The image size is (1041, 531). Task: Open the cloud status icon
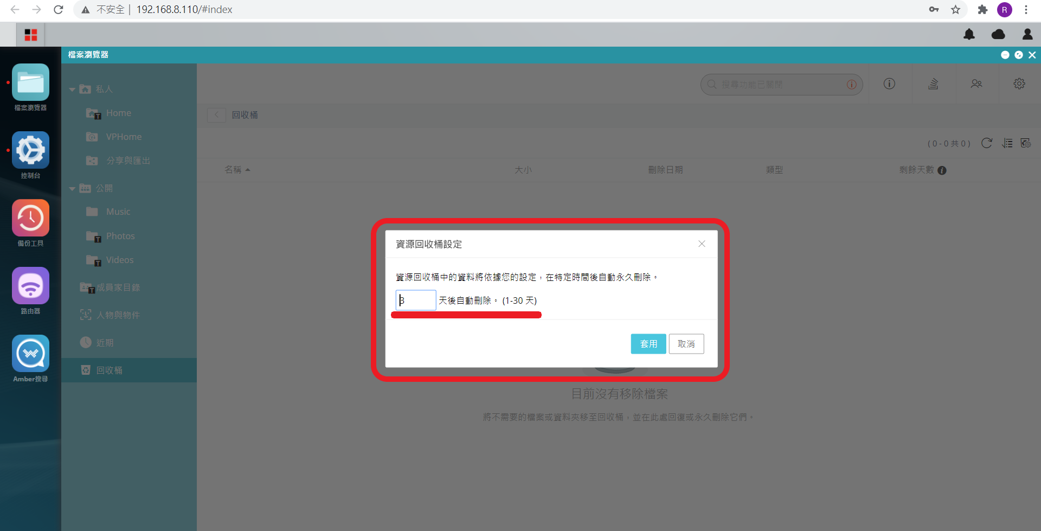pyautogui.click(x=998, y=35)
